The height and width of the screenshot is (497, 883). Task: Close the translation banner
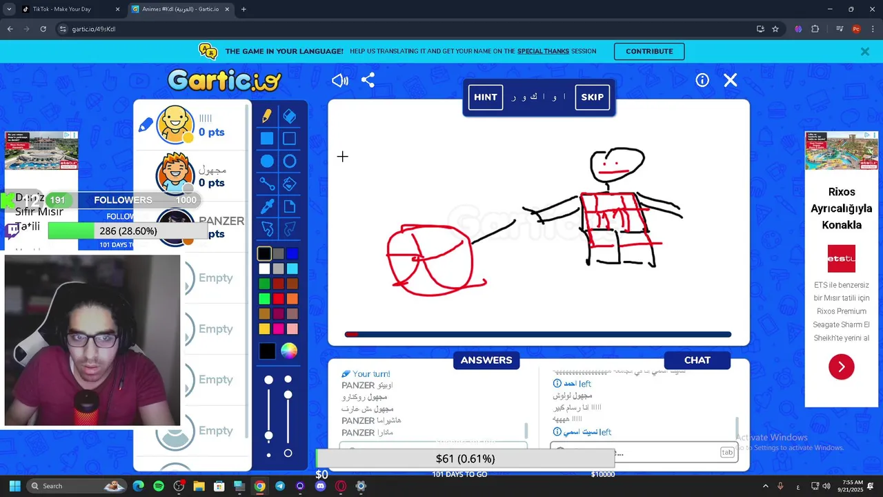(x=865, y=52)
